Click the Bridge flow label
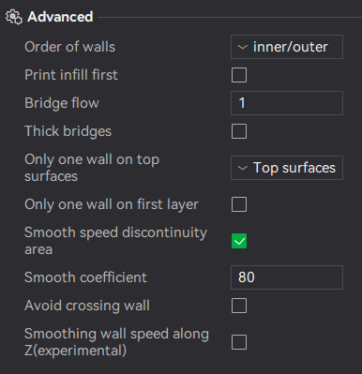362x374 pixels. point(62,103)
